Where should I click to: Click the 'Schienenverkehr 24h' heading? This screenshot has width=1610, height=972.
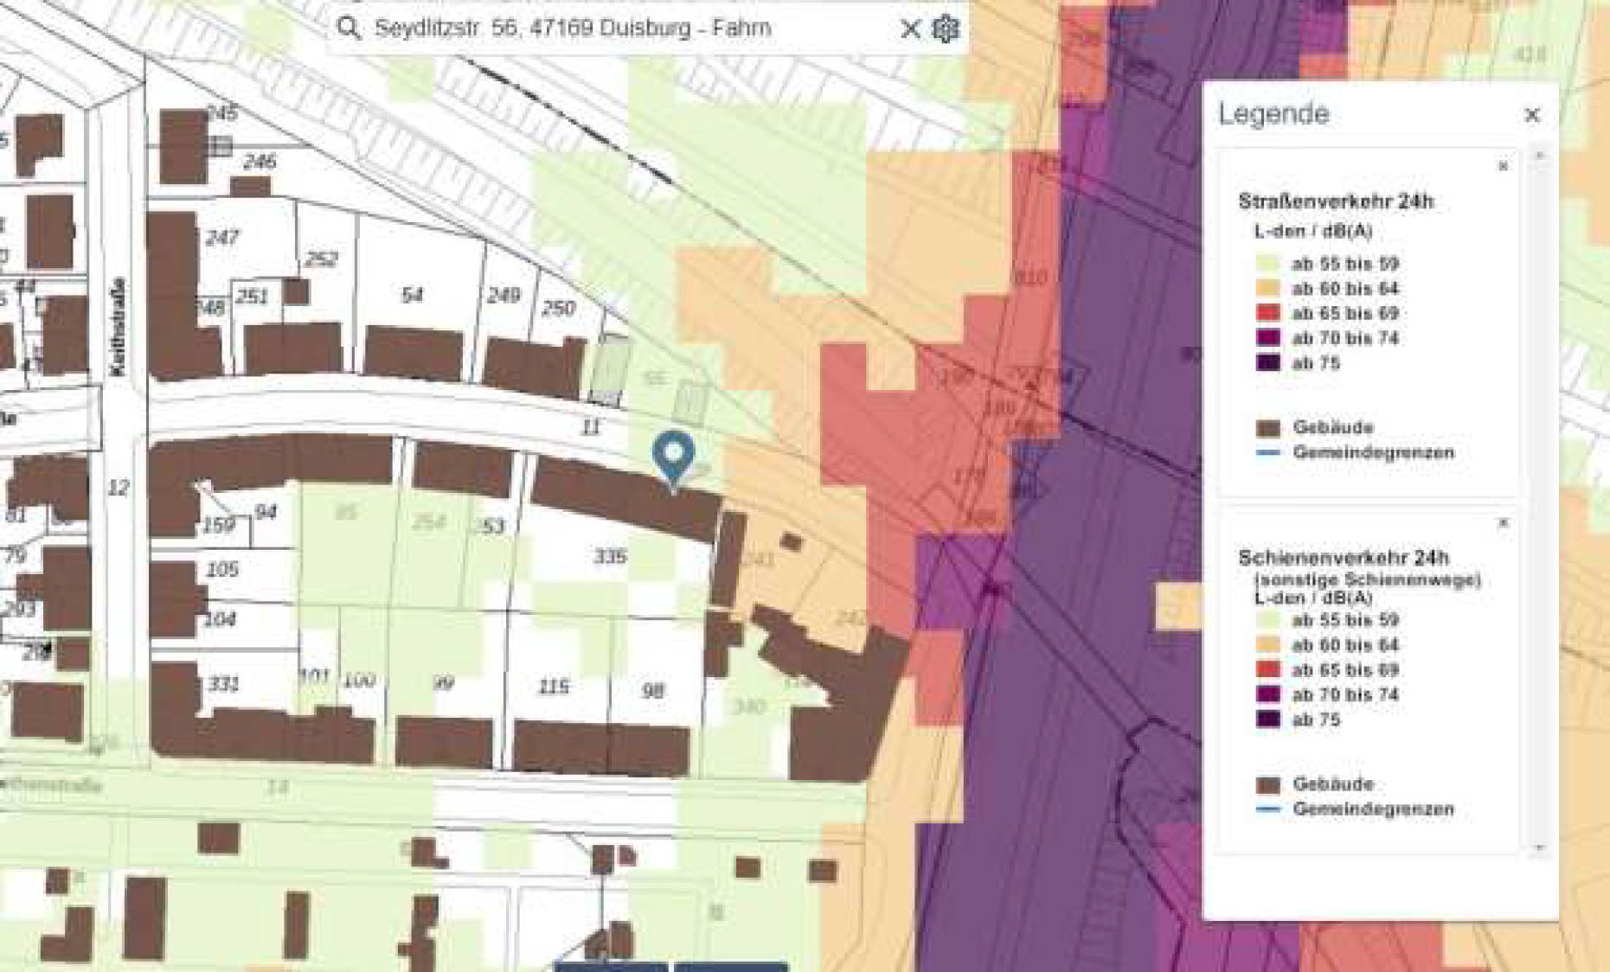(x=1344, y=558)
